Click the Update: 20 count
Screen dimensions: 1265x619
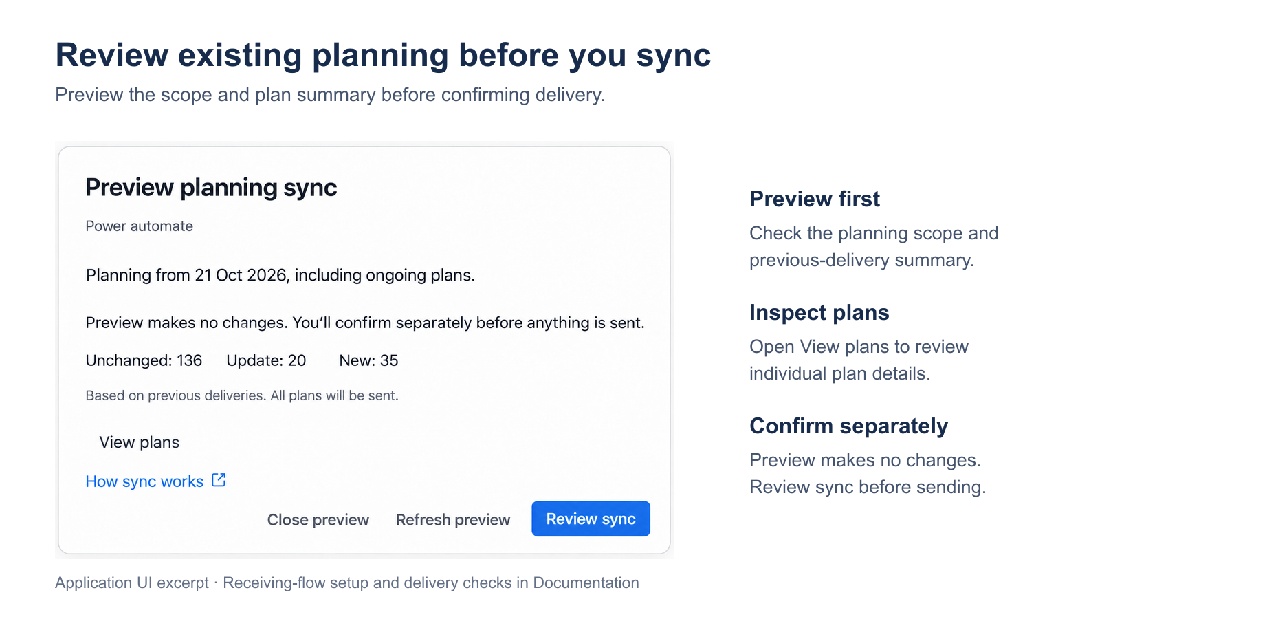pos(266,360)
